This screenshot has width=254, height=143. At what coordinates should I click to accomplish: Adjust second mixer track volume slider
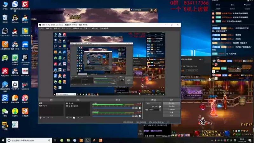pos(113,116)
